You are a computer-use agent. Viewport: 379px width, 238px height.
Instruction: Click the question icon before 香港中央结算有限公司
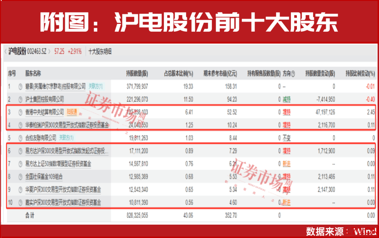pyautogui.click(x=20, y=112)
